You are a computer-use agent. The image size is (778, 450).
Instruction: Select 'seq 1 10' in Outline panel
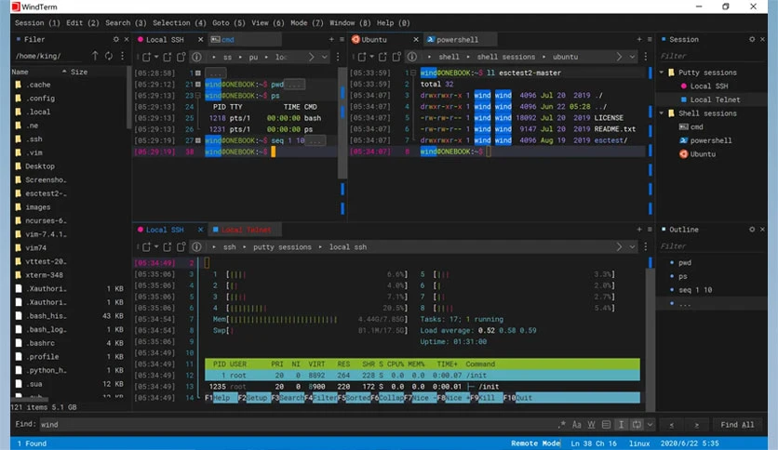tap(695, 290)
